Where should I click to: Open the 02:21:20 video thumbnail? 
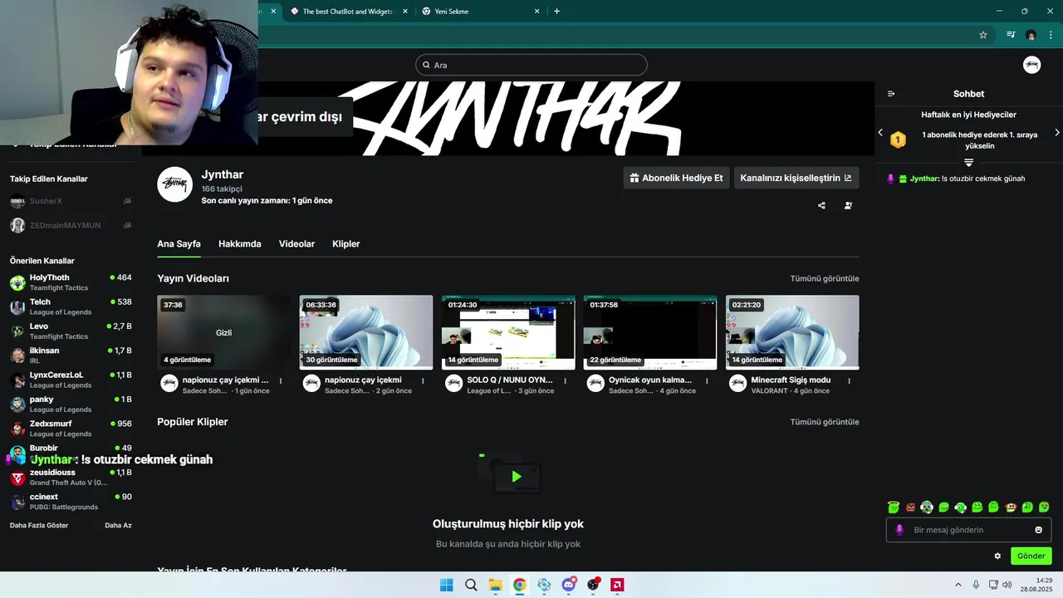coord(792,332)
